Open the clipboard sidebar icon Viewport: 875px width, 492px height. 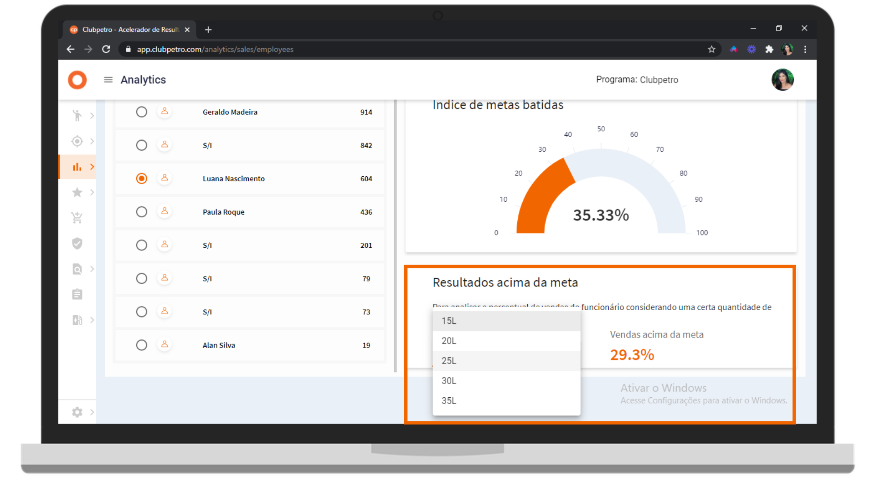(77, 294)
